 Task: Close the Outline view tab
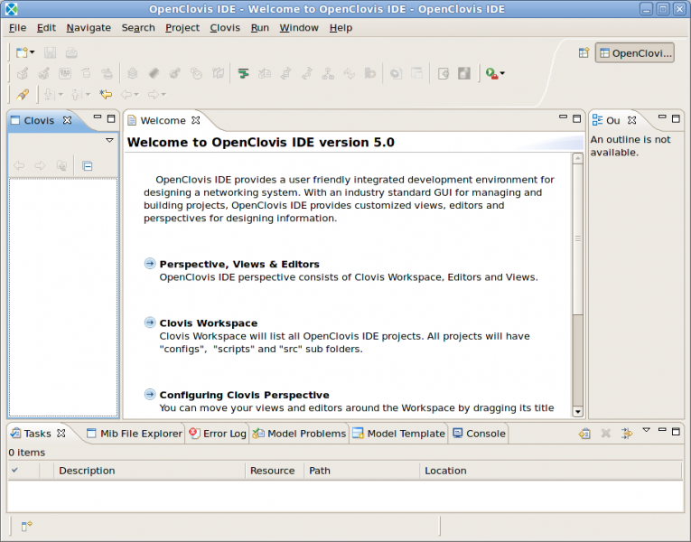632,120
